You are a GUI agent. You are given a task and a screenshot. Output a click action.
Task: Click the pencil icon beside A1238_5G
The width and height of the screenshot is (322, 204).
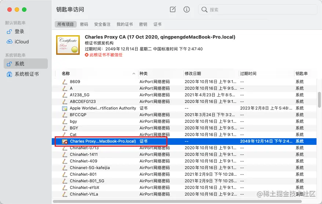65,95
